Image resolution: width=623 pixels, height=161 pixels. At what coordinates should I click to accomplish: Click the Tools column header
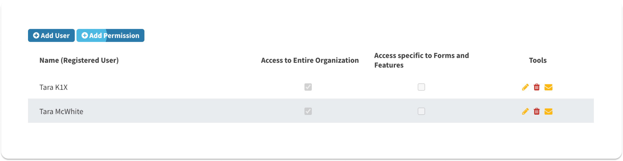pos(538,60)
